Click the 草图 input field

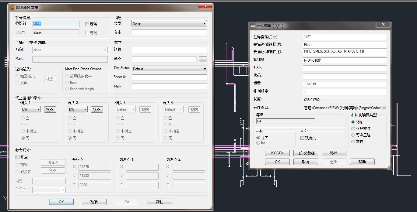(164, 59)
